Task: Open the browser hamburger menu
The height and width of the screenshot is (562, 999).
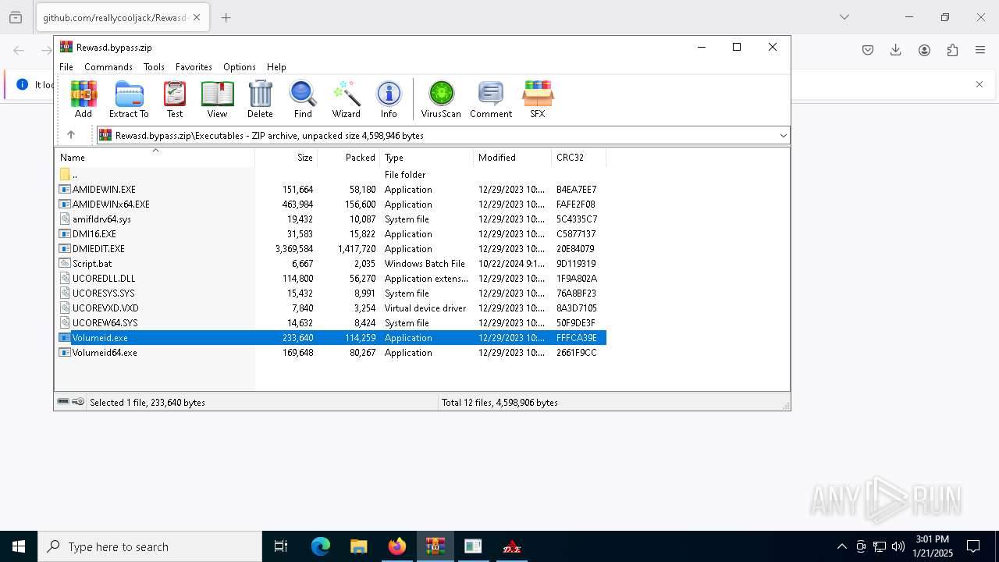Action: click(x=980, y=50)
